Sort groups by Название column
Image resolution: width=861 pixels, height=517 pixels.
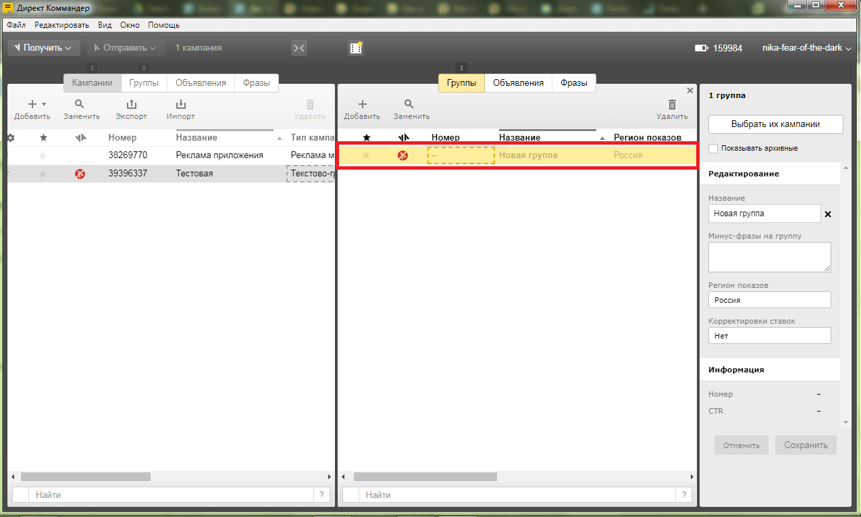click(519, 138)
